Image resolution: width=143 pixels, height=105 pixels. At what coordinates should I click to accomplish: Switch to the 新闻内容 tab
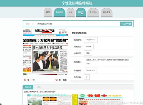28,87
